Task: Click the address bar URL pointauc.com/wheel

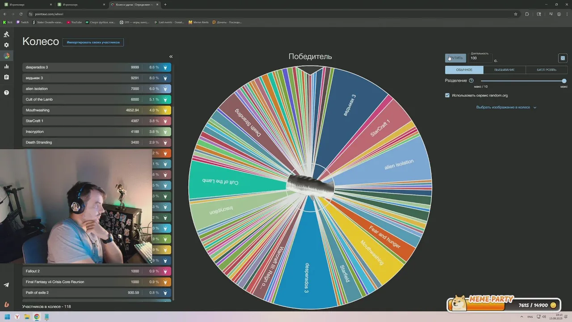Action: pos(49,14)
